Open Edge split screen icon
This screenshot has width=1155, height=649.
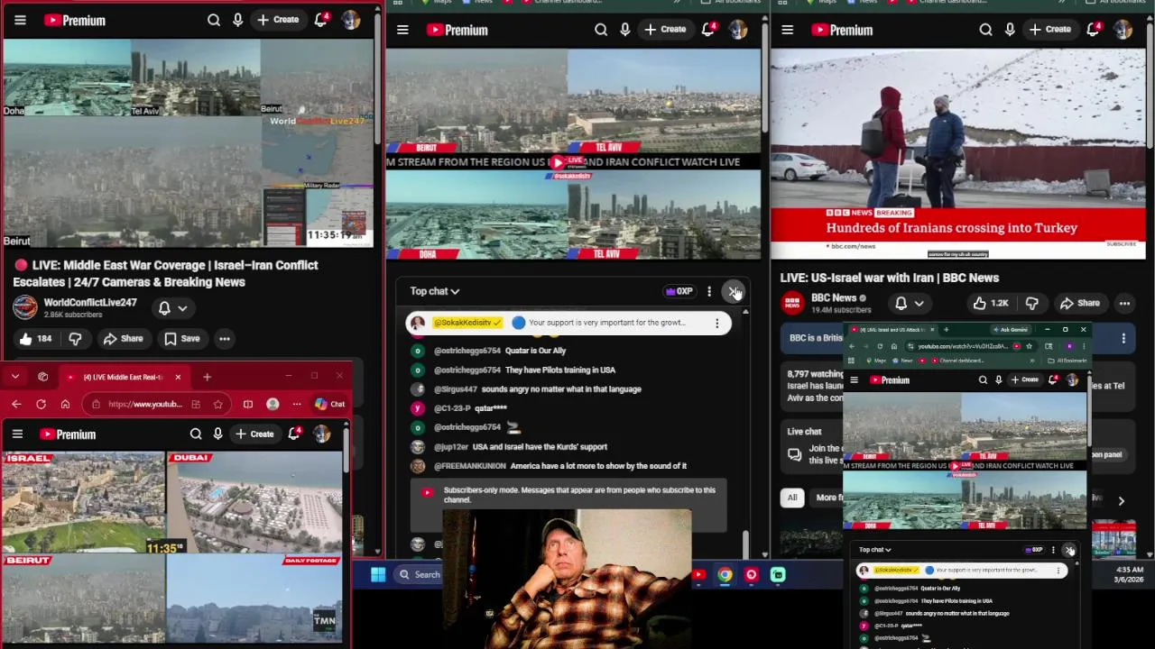point(247,404)
